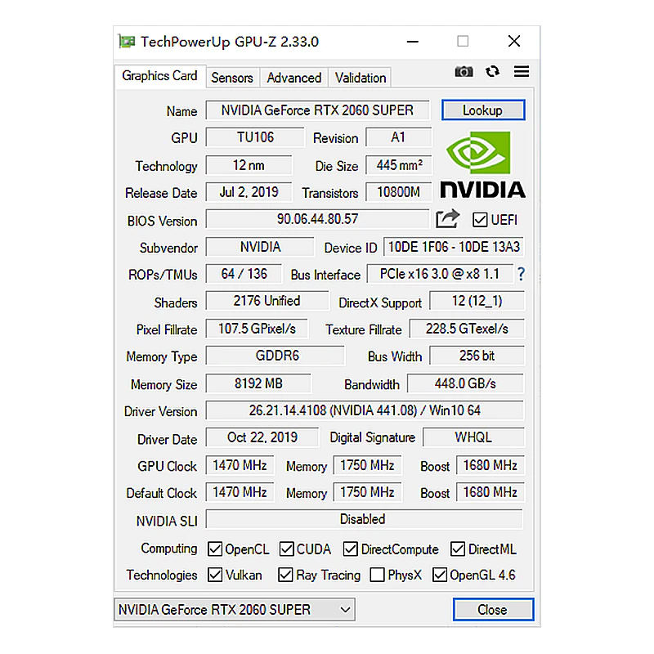Click the Bandwidth field 448.0 GB/s

[465, 383]
